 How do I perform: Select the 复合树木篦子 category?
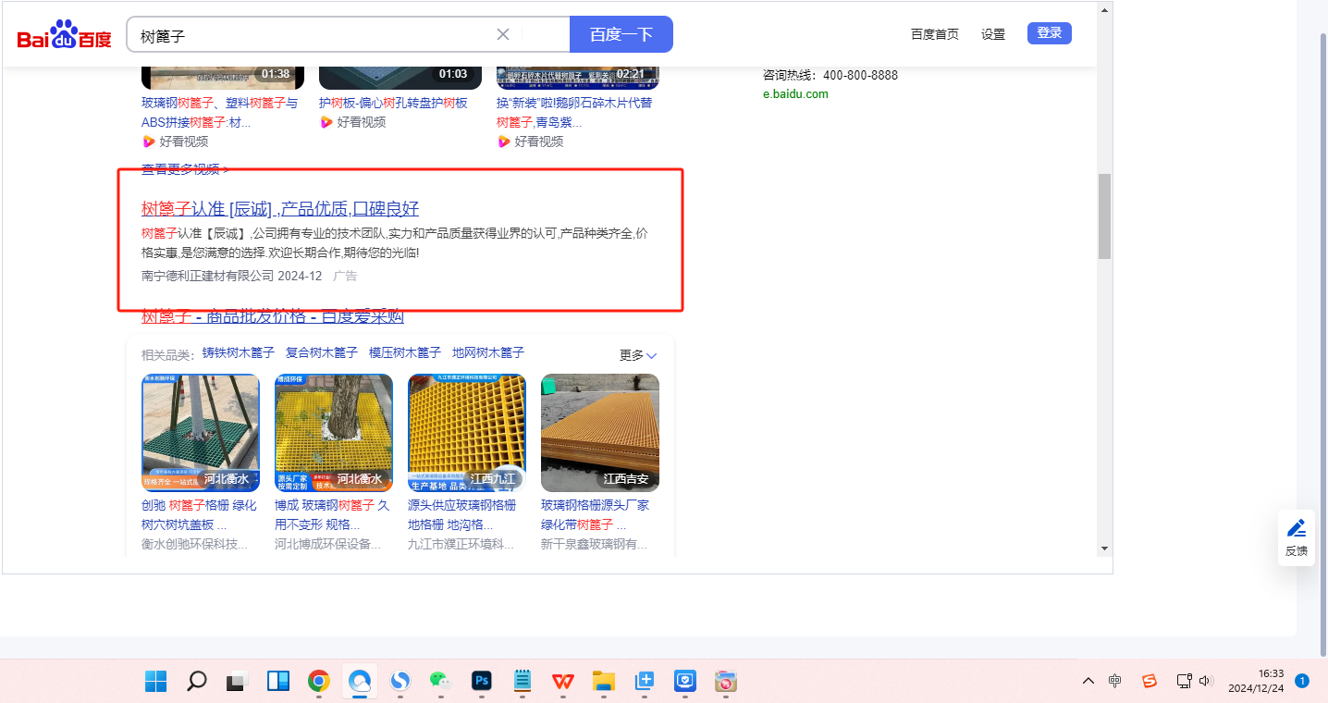pyautogui.click(x=322, y=352)
